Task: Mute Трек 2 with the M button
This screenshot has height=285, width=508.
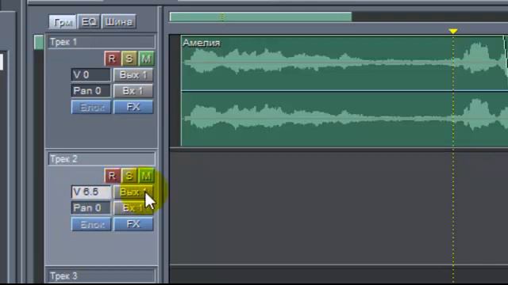Action: pos(146,176)
